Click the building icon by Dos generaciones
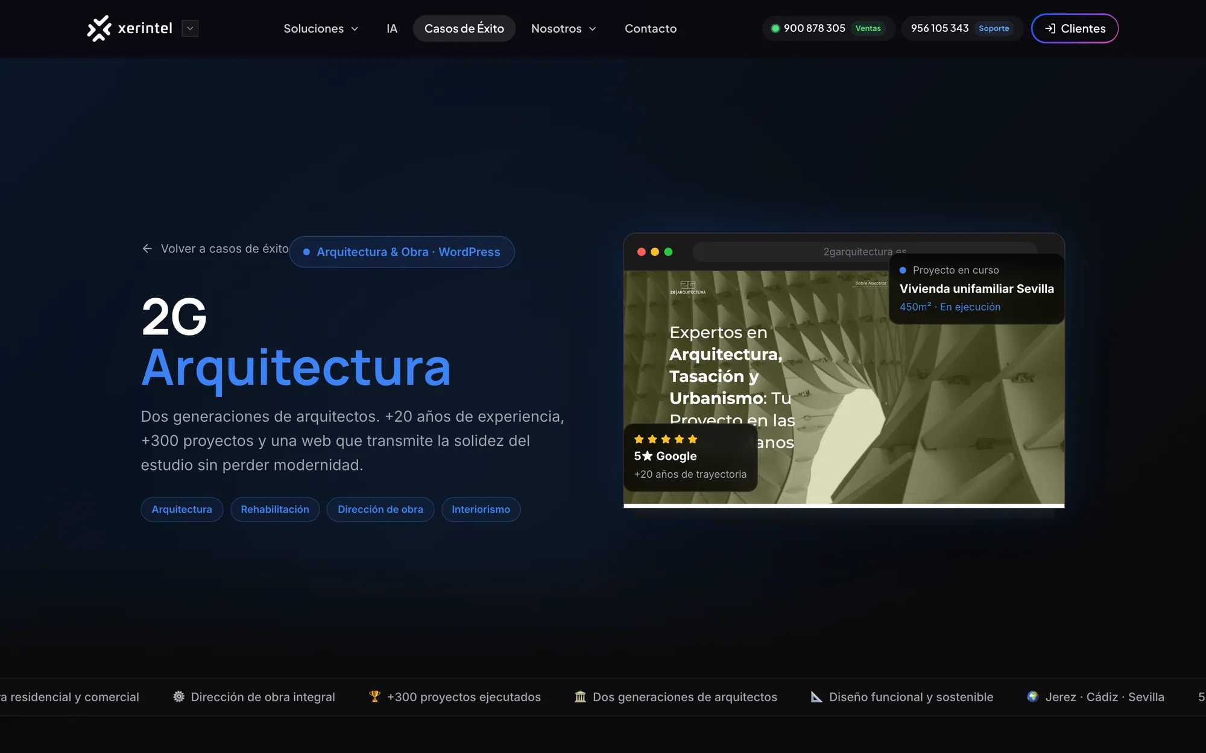The height and width of the screenshot is (753, 1206). [x=580, y=696]
